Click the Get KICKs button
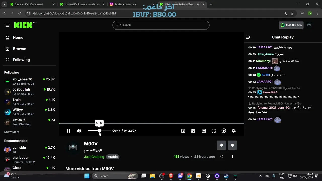The image size is (322, 181). (291, 25)
